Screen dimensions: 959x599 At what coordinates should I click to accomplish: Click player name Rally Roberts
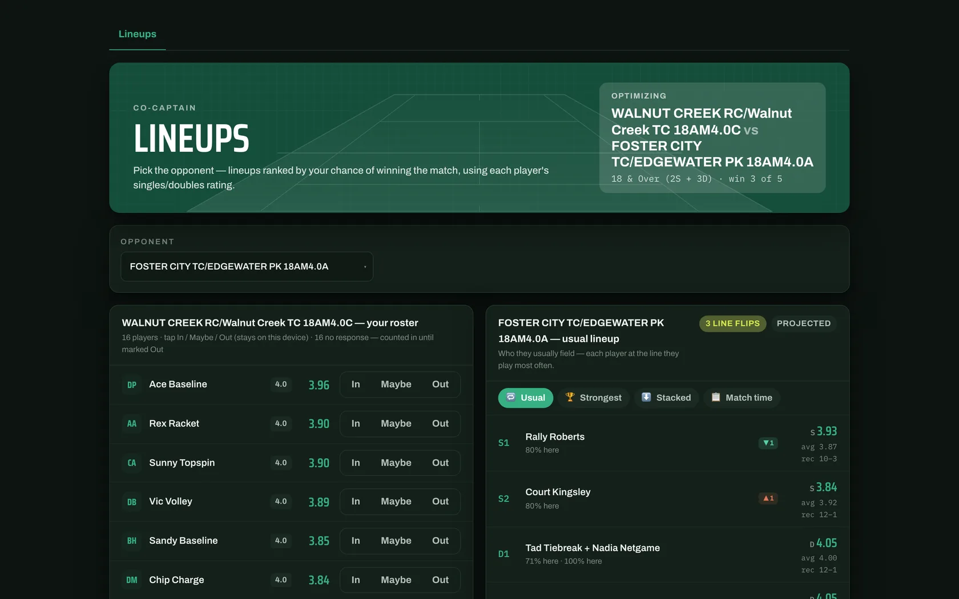click(x=555, y=437)
